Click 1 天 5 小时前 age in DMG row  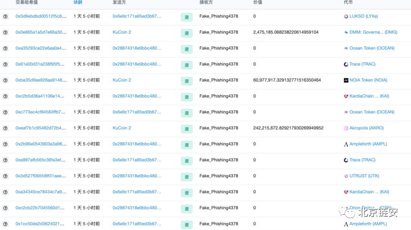[86, 32]
